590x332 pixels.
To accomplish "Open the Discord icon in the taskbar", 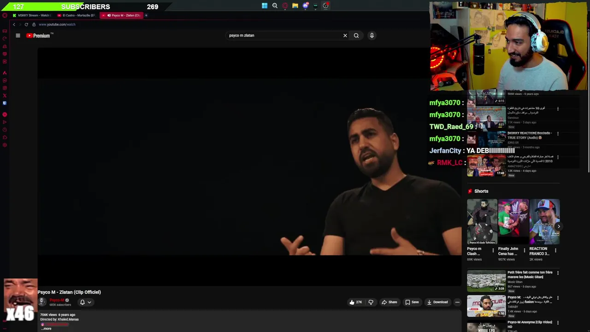I will pos(305,6).
